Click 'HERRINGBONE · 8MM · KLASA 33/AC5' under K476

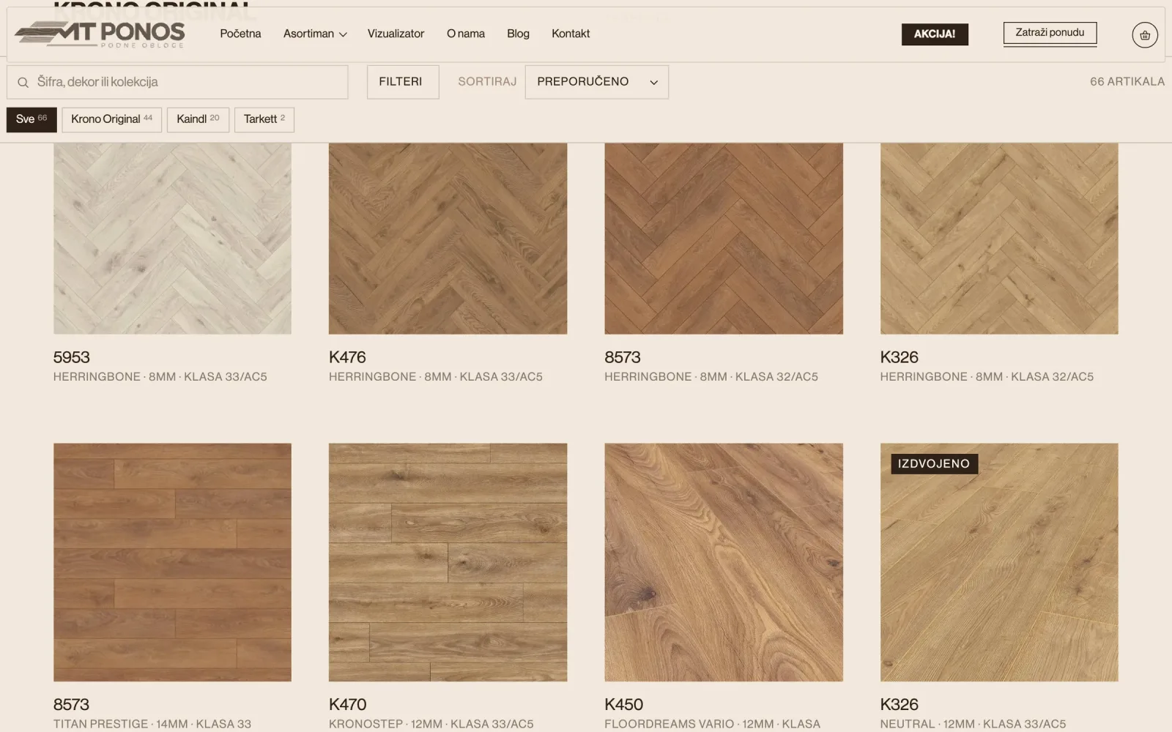(x=436, y=377)
